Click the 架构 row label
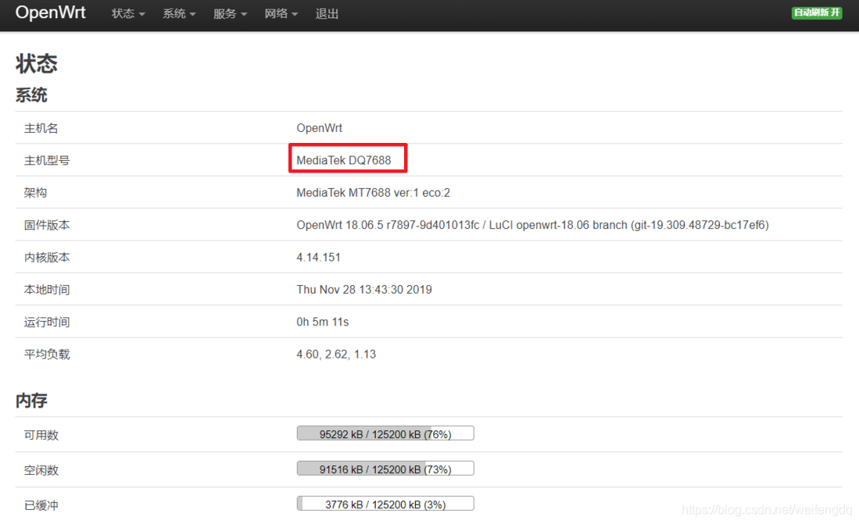 36,193
